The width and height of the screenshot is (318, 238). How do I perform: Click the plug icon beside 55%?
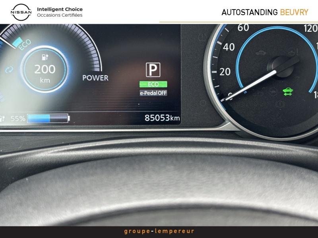(2, 119)
